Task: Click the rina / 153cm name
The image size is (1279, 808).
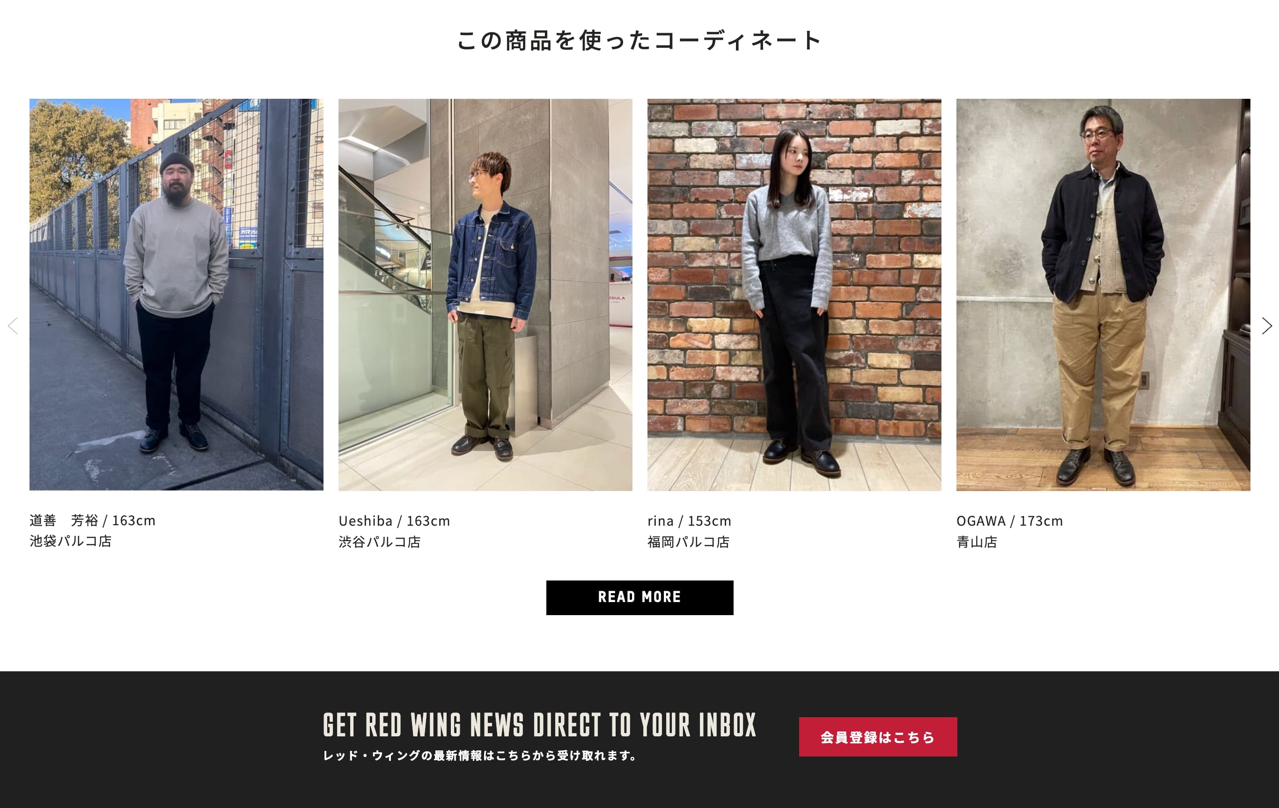Action: click(x=690, y=521)
